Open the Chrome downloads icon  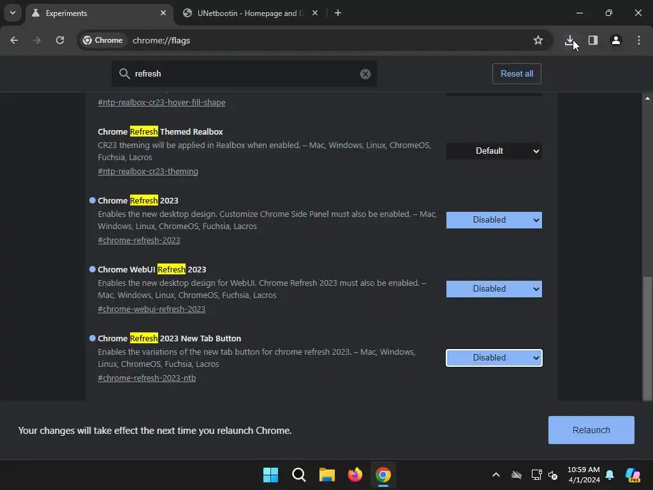coord(569,40)
